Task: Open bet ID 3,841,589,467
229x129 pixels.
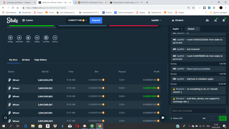Action: coord(45,105)
